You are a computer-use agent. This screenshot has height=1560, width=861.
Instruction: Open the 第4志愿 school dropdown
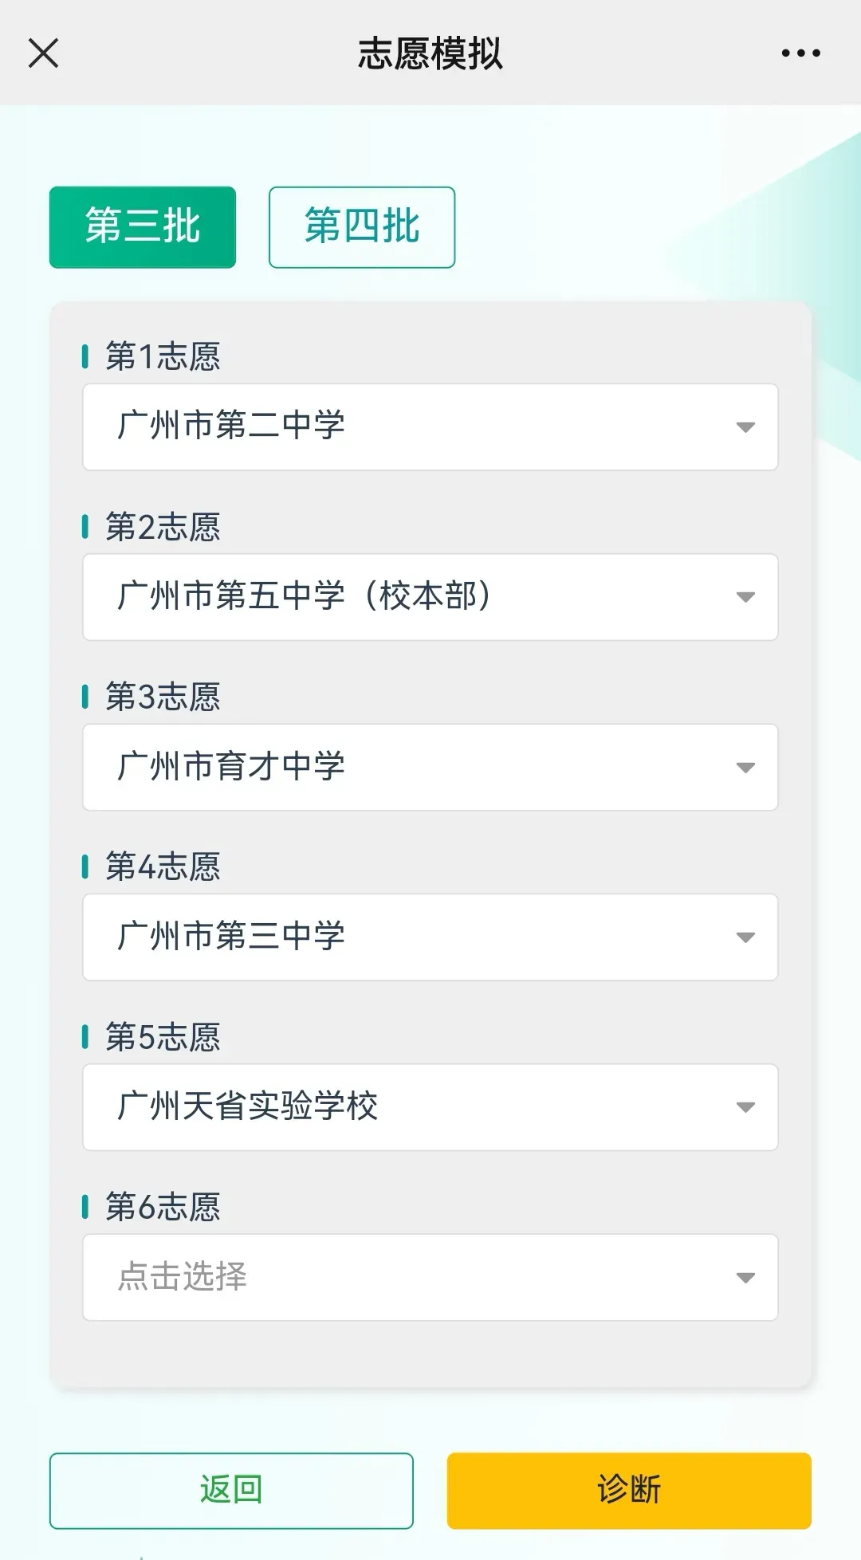tap(430, 937)
